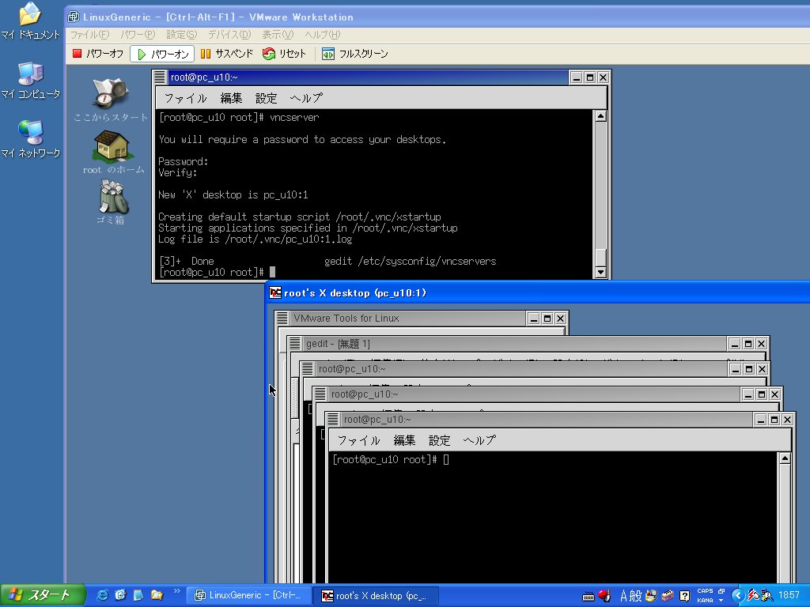The image size is (810, 607).
Task: Suspend the virtual machine from the toolbar
Action: [x=226, y=54]
